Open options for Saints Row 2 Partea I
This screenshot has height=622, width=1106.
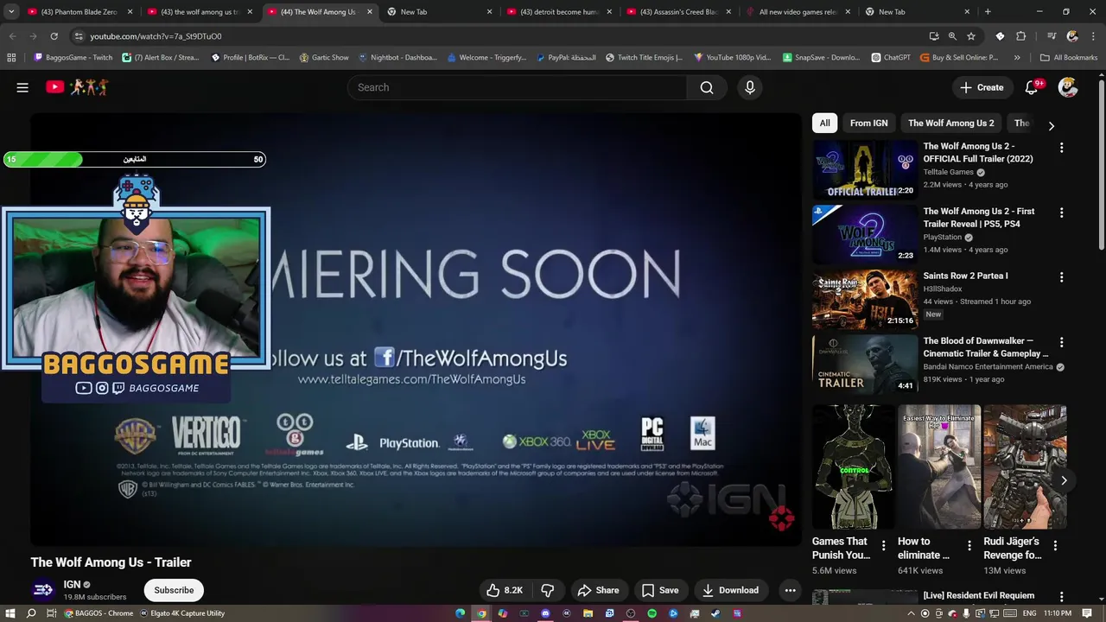1061,277
